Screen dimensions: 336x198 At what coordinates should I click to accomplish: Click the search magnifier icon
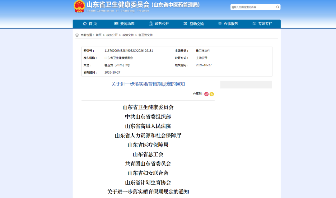coord(278,7)
